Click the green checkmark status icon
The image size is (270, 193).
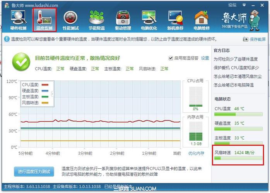pyautogui.click(x=21, y=62)
